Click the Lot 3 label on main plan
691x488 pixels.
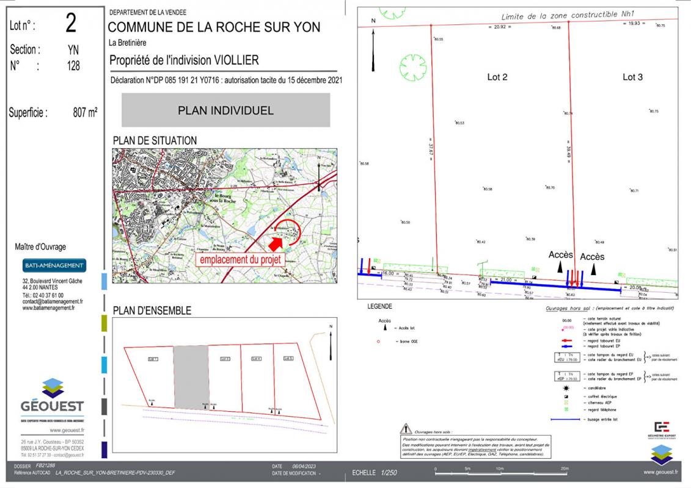(632, 77)
